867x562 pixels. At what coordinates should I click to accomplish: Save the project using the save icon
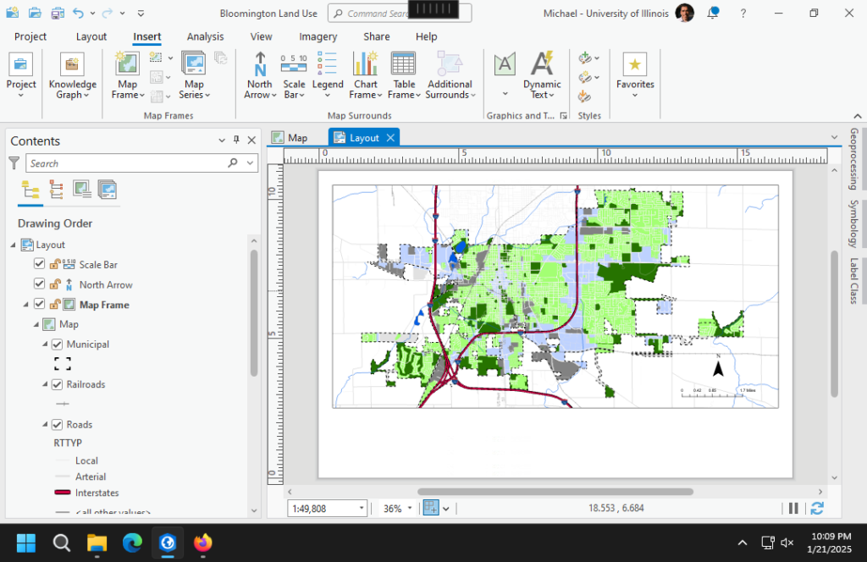point(57,12)
